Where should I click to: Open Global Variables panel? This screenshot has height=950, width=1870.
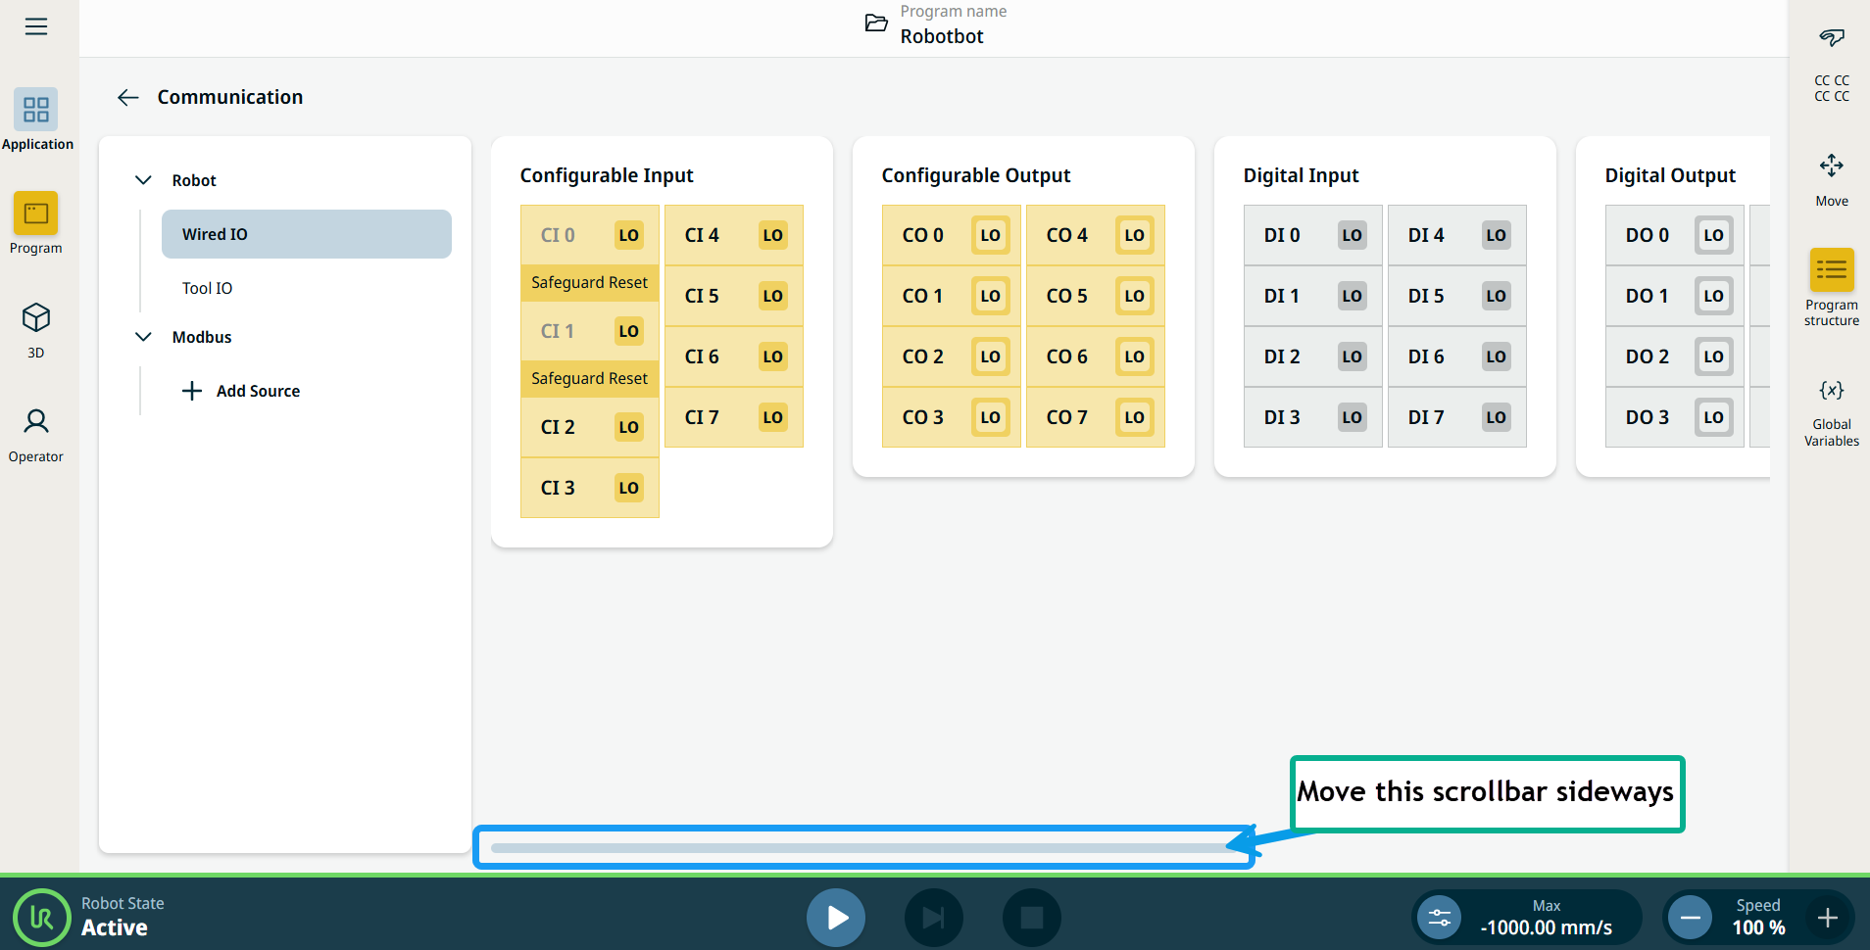click(1831, 391)
